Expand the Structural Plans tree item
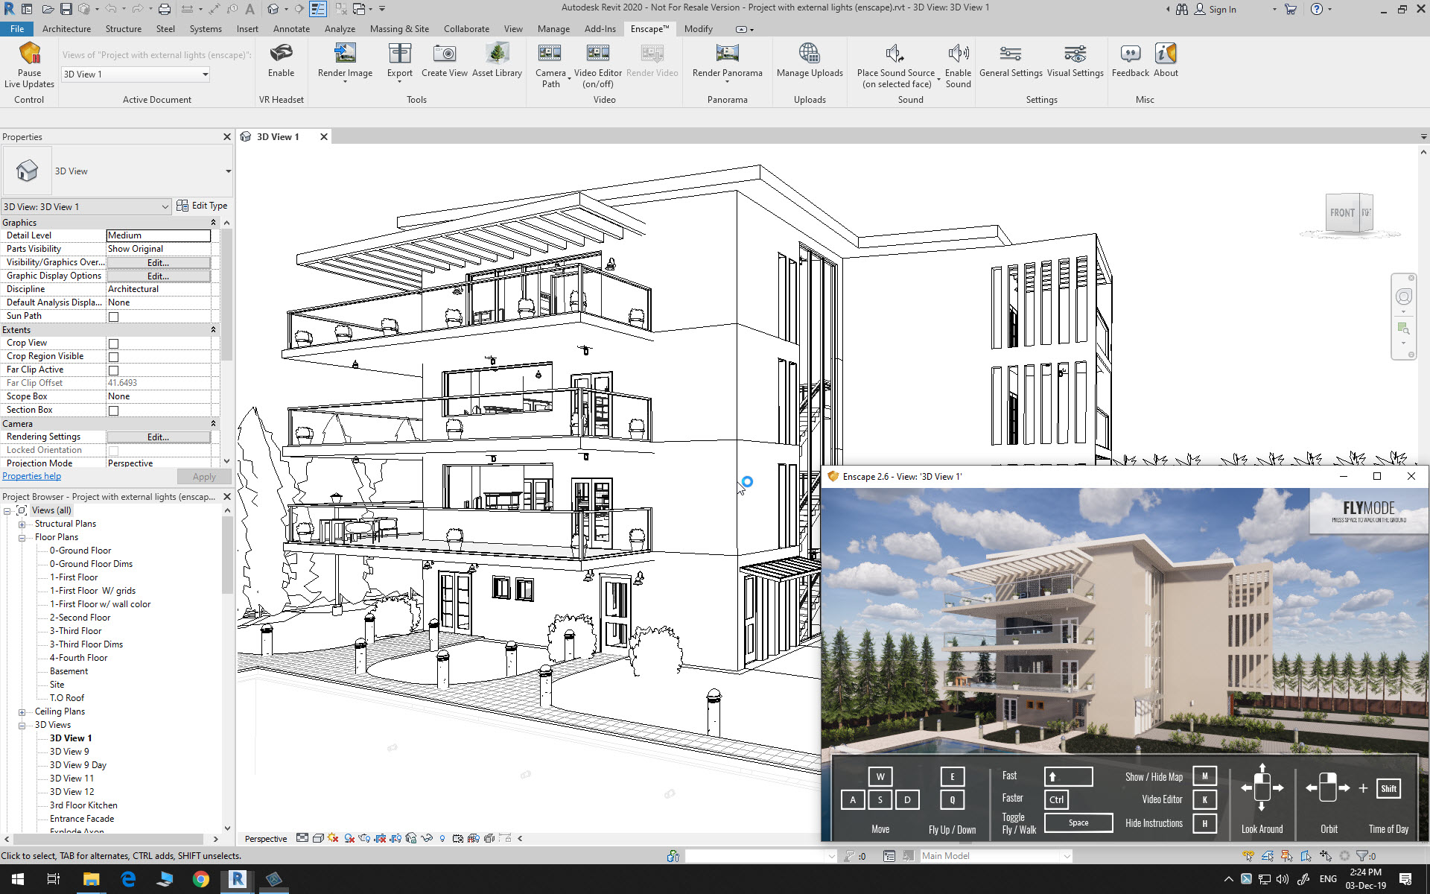Screen dimensions: 1430x894 22,524
